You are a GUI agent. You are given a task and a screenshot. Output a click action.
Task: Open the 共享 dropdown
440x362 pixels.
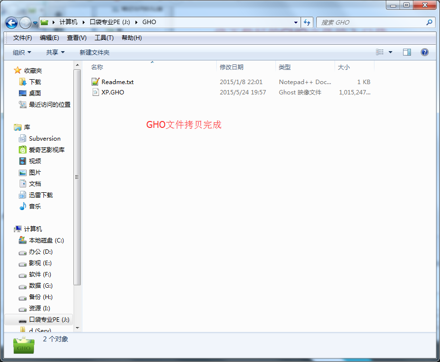(x=55, y=52)
